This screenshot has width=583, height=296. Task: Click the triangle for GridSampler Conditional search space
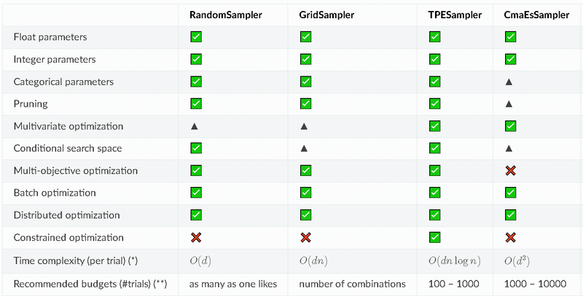point(305,148)
